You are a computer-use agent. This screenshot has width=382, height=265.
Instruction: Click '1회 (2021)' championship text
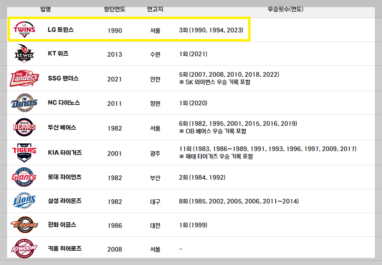pos(193,54)
